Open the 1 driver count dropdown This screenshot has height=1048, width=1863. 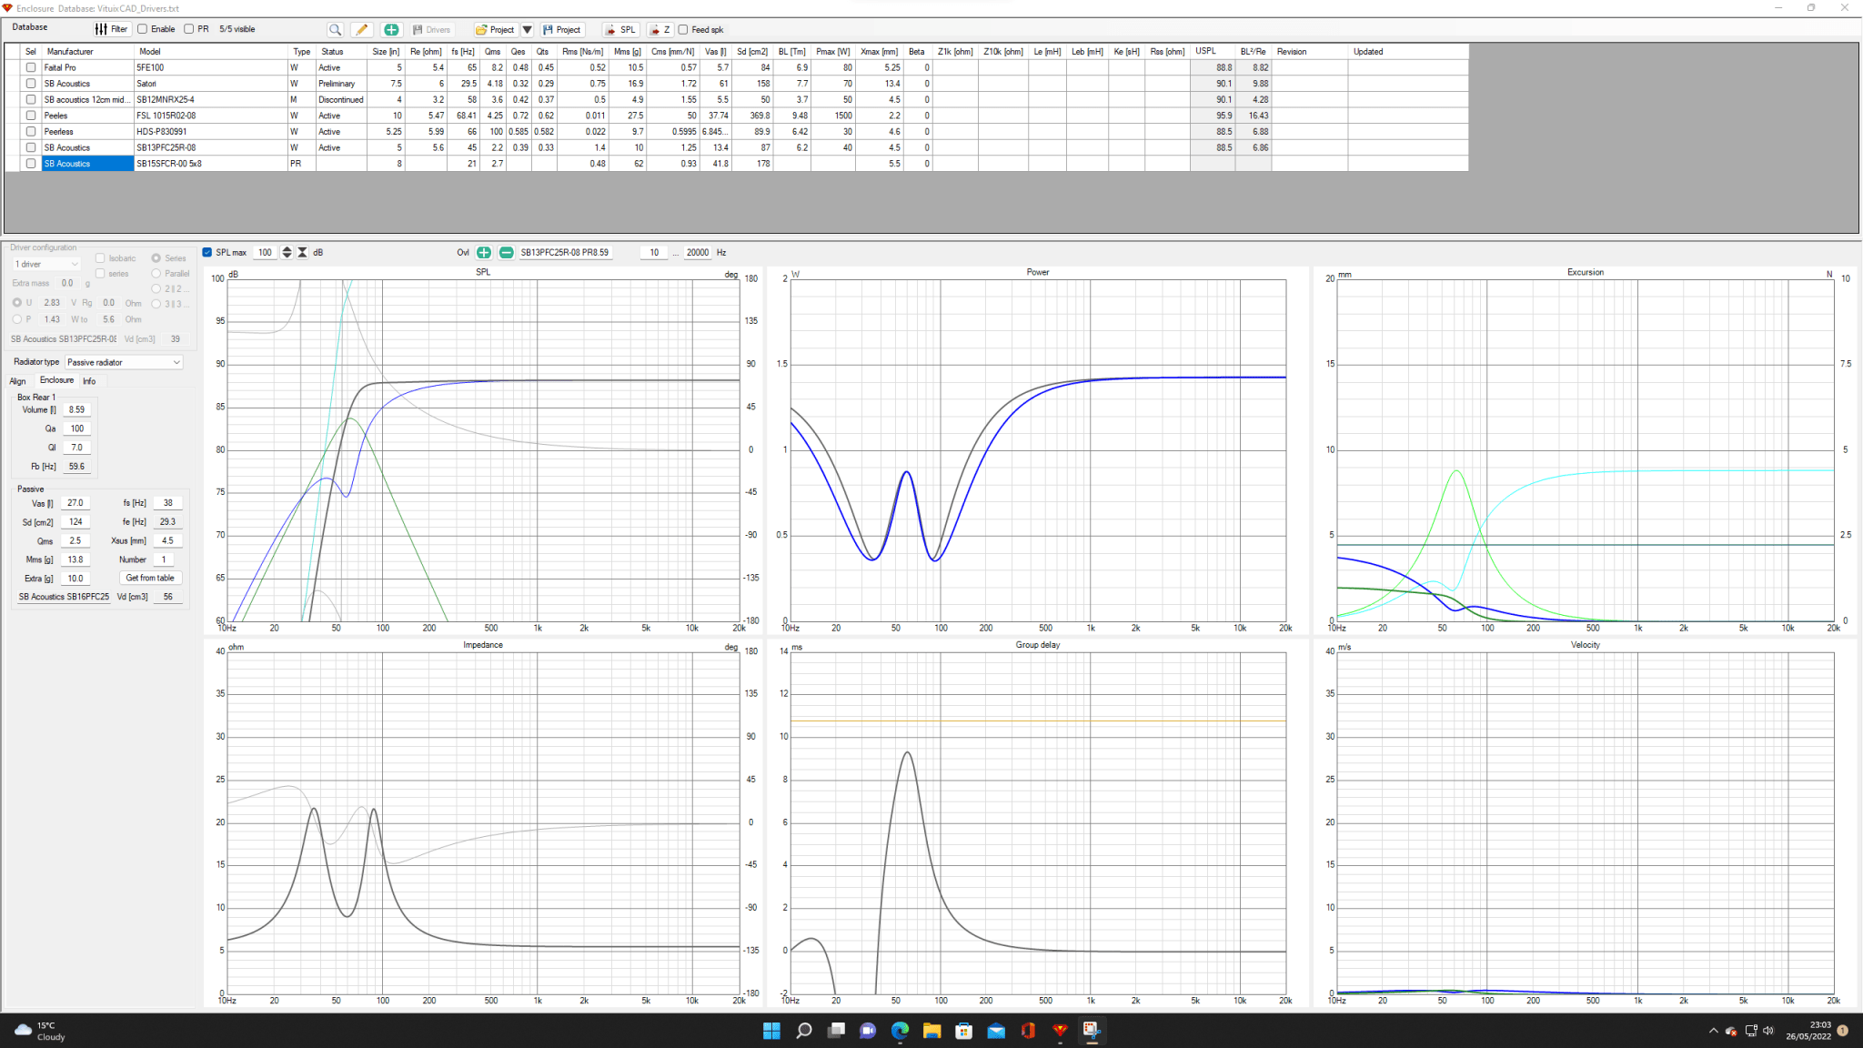pyautogui.click(x=46, y=264)
